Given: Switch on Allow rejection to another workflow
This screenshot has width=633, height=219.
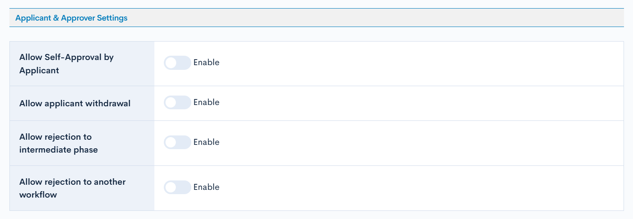Looking at the screenshot, I should 177,187.
